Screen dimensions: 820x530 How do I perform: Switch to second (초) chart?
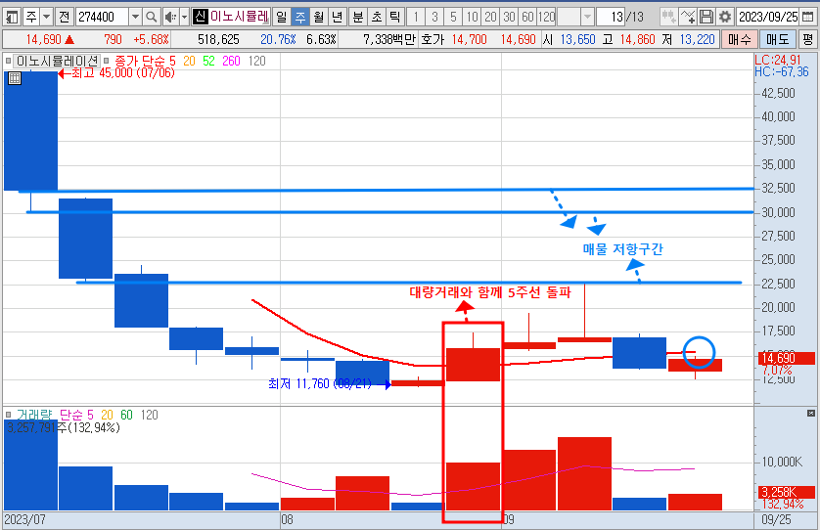pyautogui.click(x=377, y=18)
